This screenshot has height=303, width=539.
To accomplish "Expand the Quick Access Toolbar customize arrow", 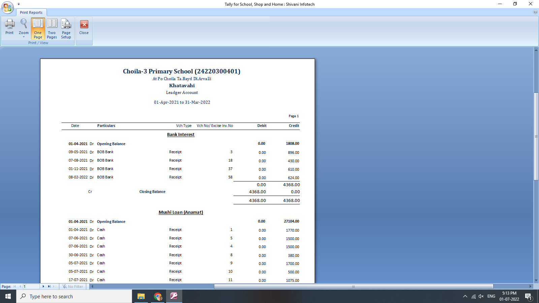I will coord(19,4).
